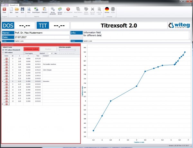Screen dimensions: 193x148
Task: Delete the empty new table row
Action: tap(6, 104)
